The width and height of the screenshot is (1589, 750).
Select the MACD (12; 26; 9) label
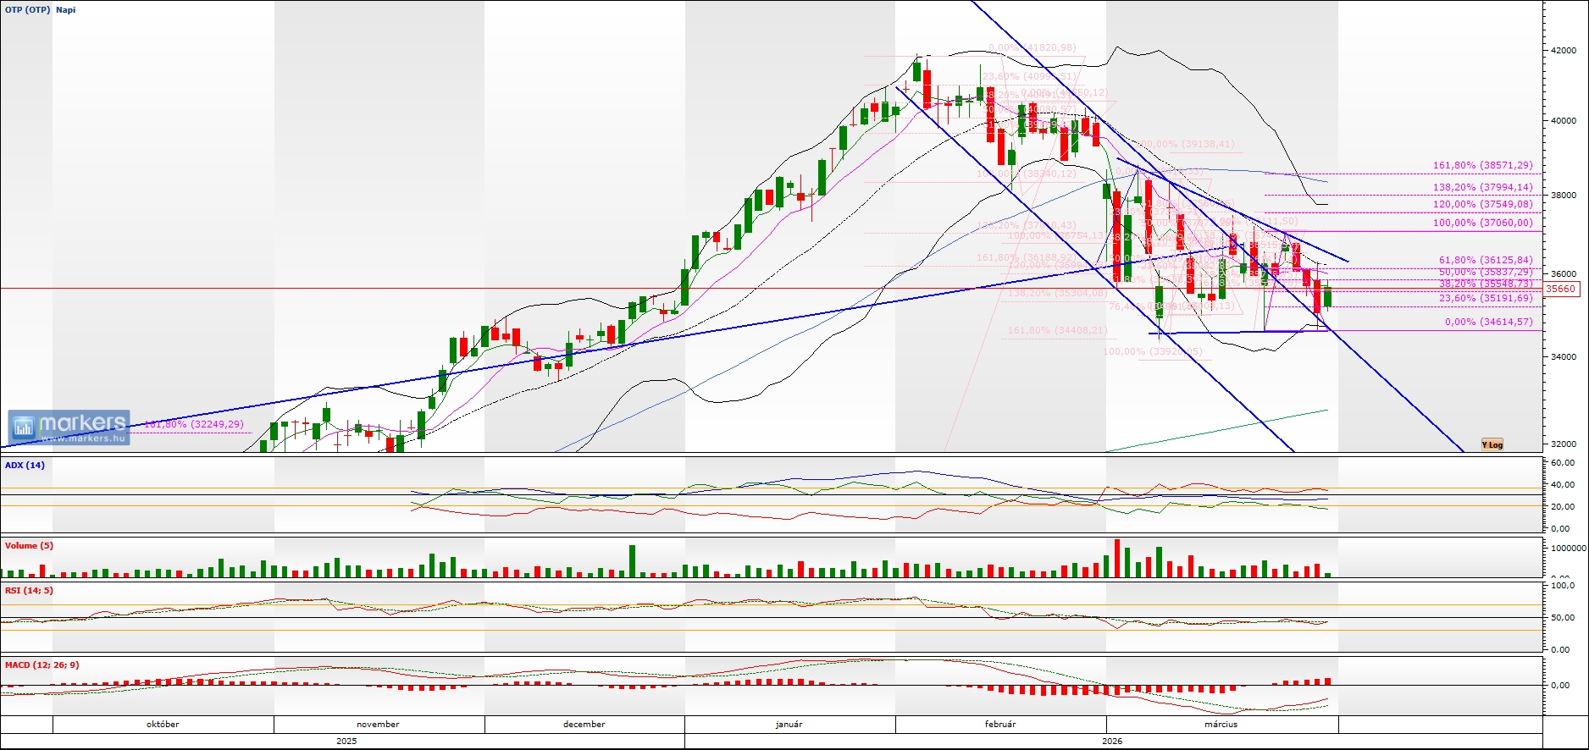[42, 665]
